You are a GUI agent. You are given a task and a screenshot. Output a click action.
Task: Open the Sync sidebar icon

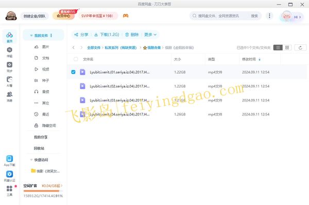point(9,67)
